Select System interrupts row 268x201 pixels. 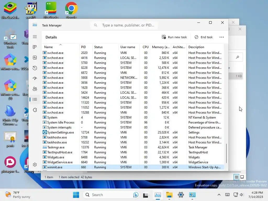click(x=133, y=127)
